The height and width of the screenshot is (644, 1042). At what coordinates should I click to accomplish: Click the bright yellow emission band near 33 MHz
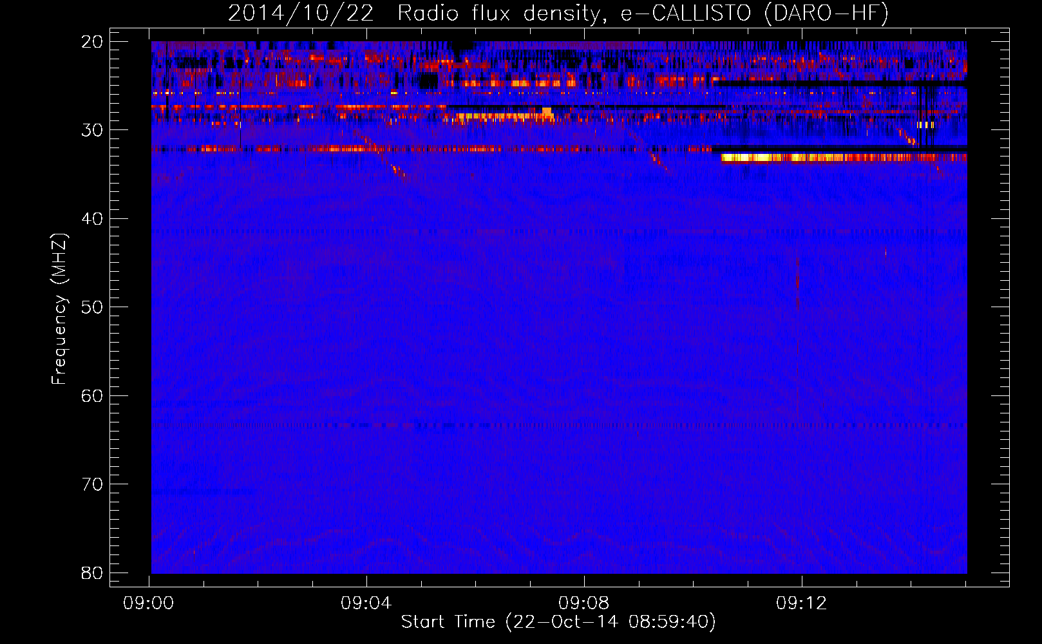point(844,158)
